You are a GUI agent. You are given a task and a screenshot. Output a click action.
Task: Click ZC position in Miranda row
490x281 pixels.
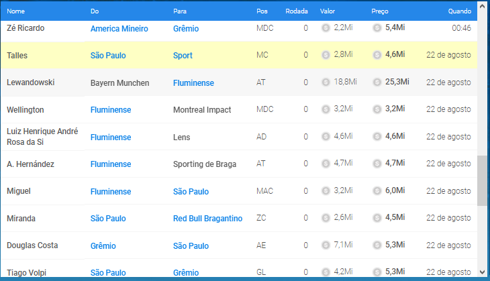(x=261, y=217)
